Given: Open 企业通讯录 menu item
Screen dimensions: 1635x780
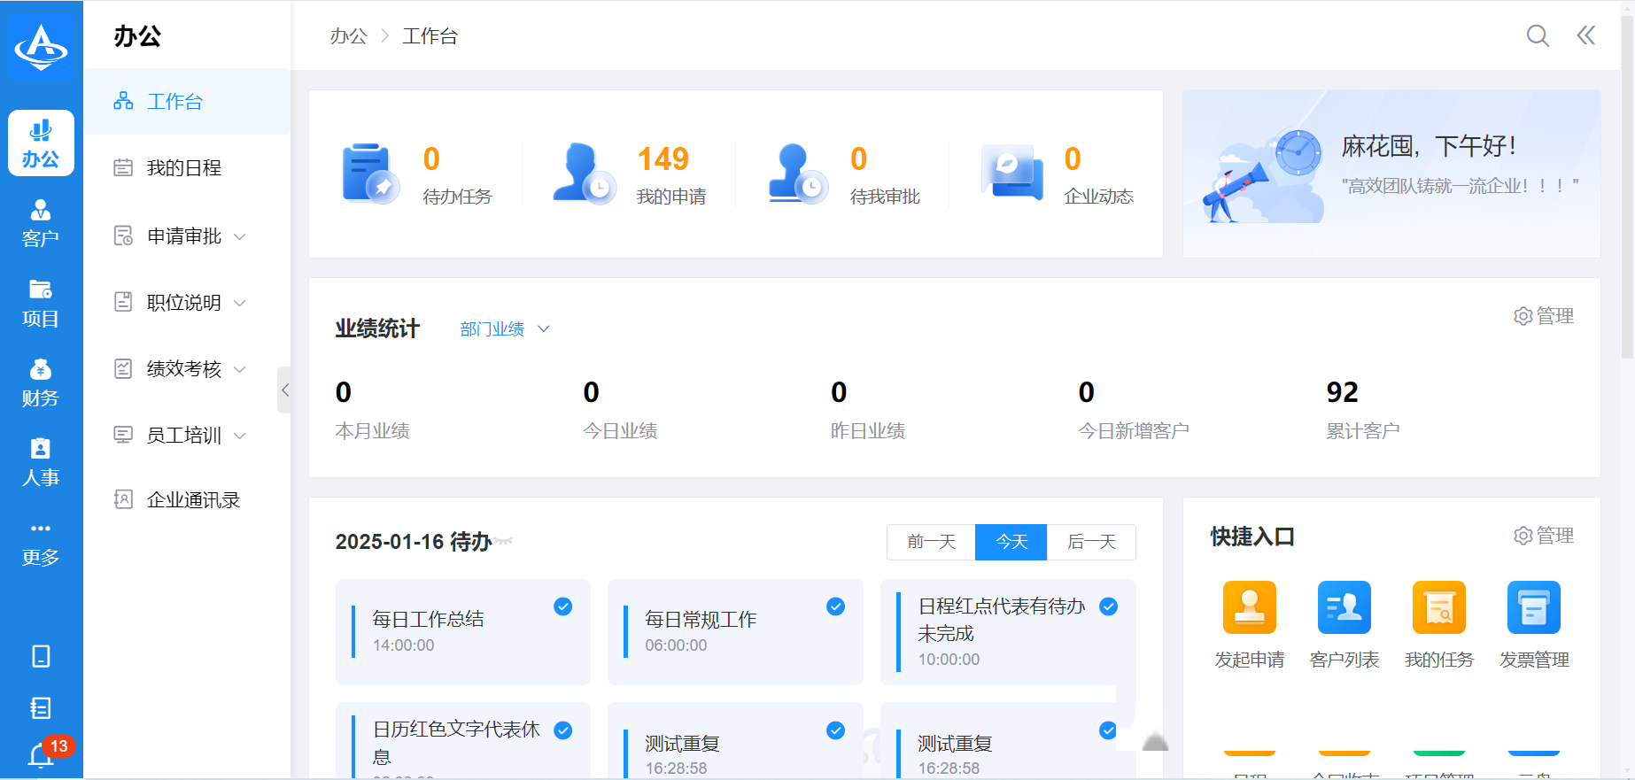Looking at the screenshot, I should coord(193,500).
